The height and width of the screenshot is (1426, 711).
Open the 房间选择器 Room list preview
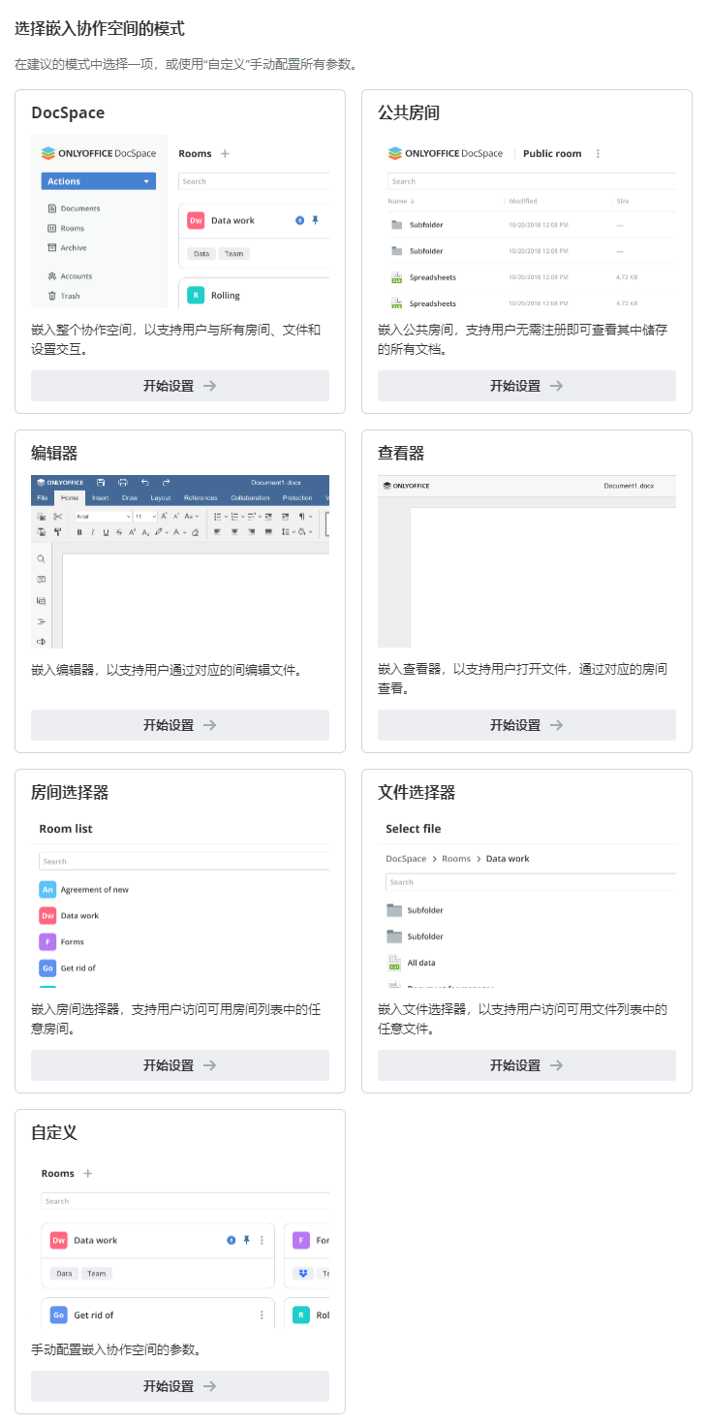180,902
